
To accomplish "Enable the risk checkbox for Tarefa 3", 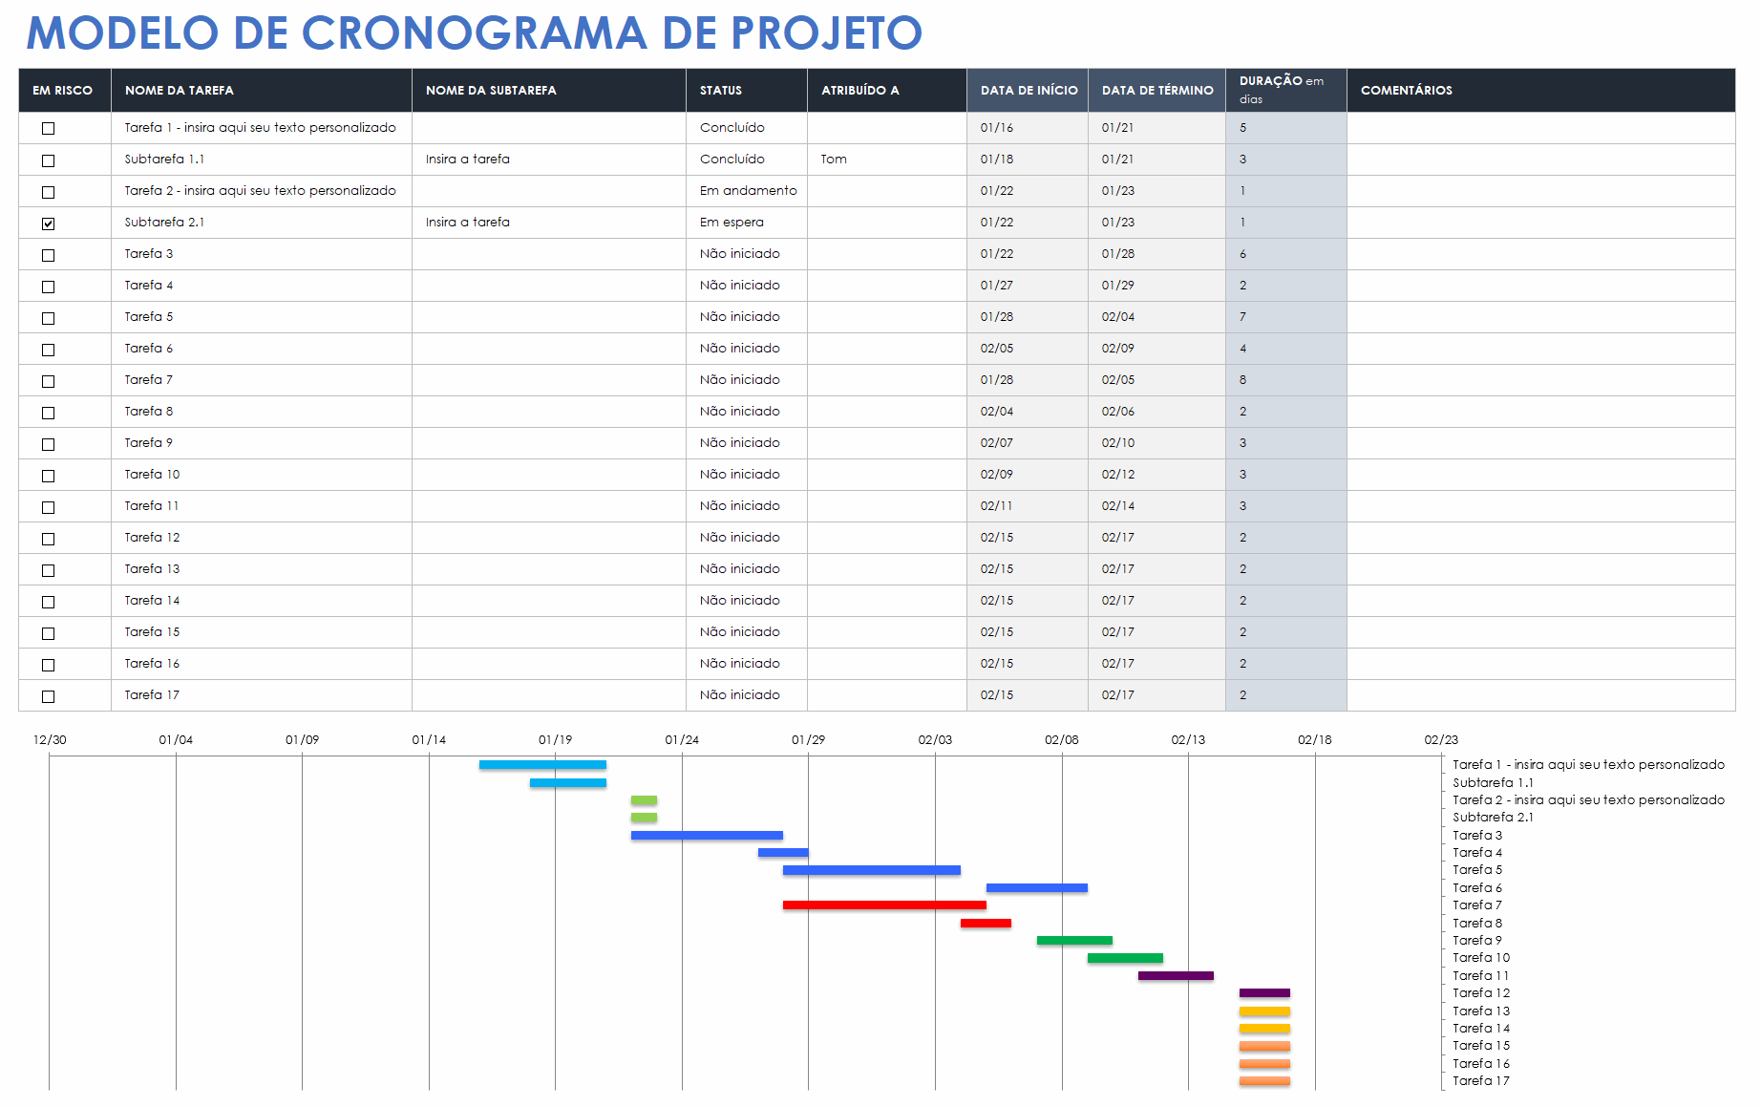I will pyautogui.click(x=49, y=255).
